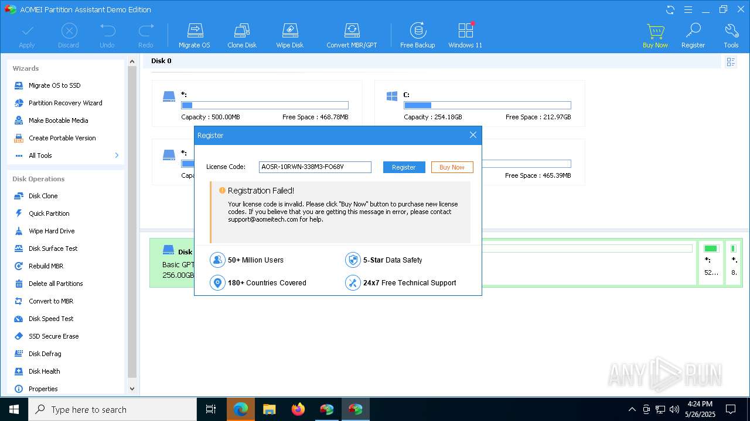
Task: Open the Tools wrench icon
Action: pos(731,36)
